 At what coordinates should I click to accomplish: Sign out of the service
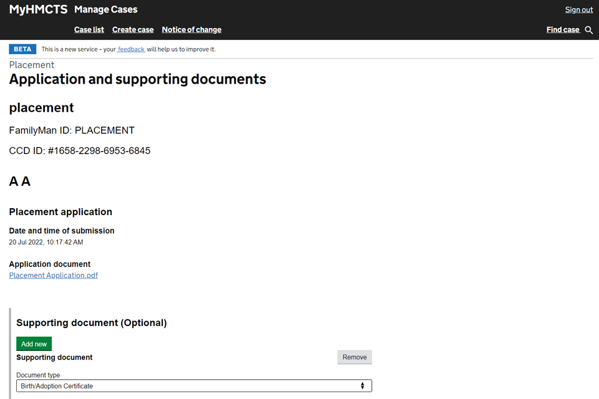578,9
